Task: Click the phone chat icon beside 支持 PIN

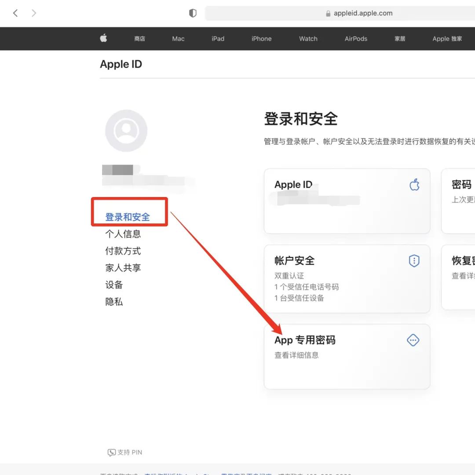Action: tap(111, 453)
